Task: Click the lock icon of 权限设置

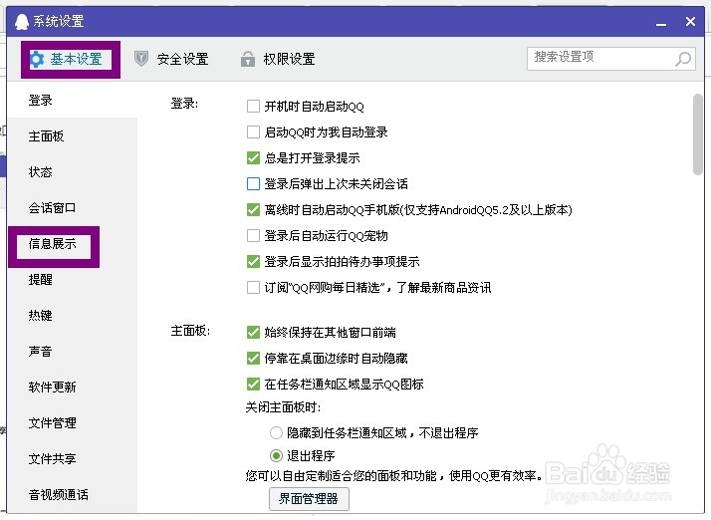Action: pos(248,59)
